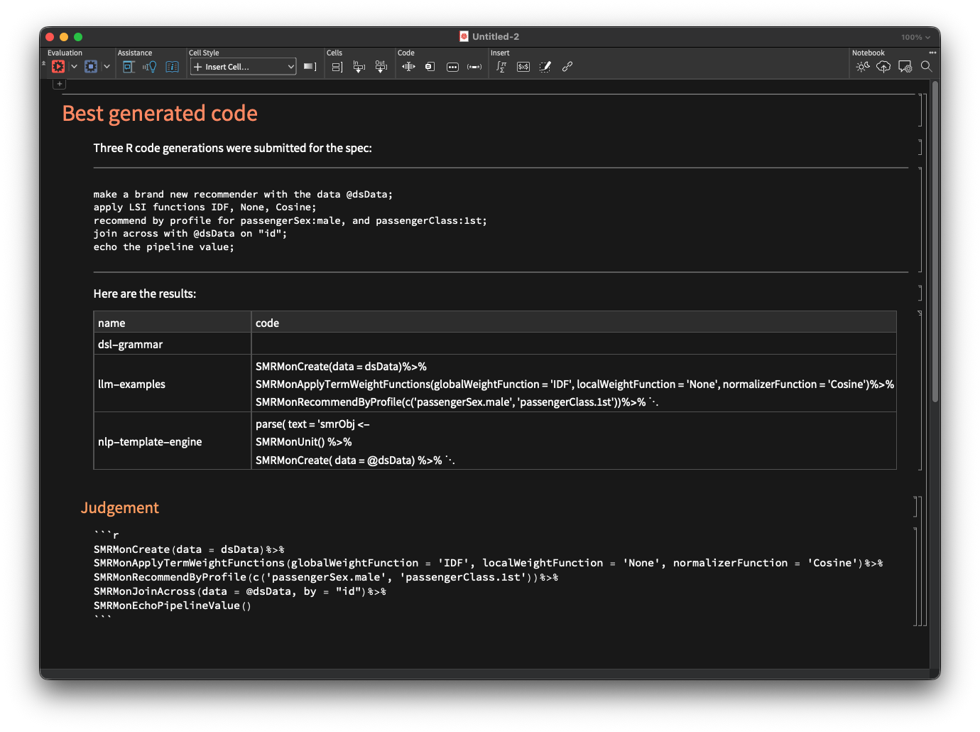
Task: Click the 'Judgement' section heading
Action: point(120,507)
